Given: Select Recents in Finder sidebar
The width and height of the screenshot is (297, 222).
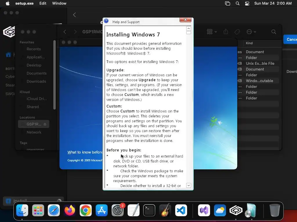Looking at the screenshot, I should click(34, 49).
